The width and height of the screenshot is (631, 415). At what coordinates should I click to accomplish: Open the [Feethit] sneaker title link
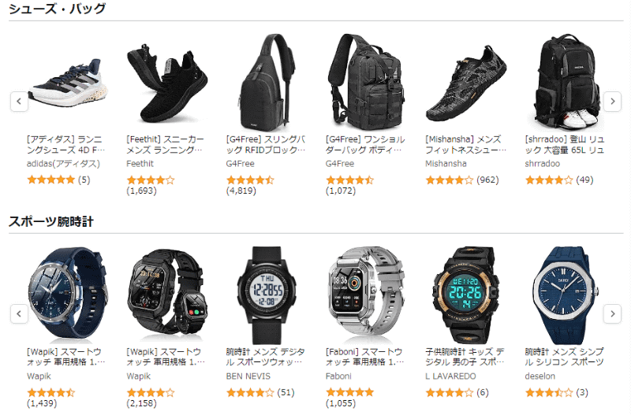pos(165,145)
